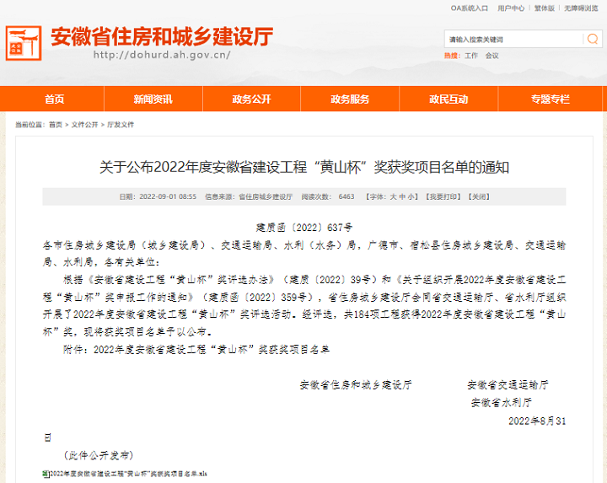
Task: Open the 首页 navigation tab
Action: click(x=54, y=99)
